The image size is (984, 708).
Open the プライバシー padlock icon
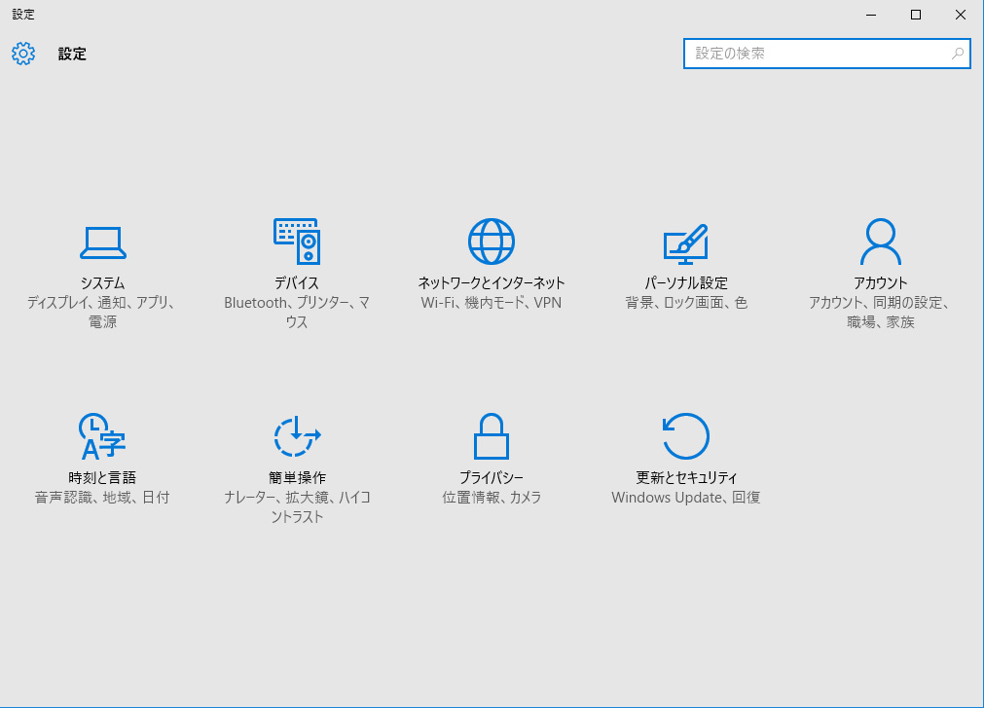[x=492, y=436]
